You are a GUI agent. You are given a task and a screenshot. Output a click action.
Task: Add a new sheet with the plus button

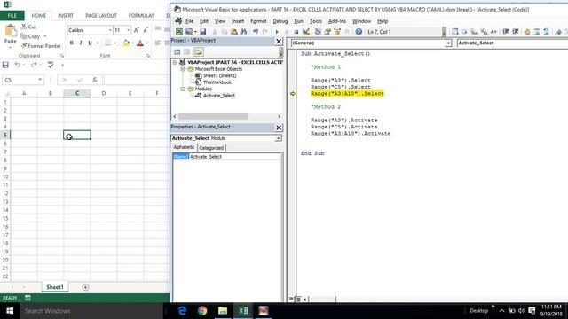(85, 287)
